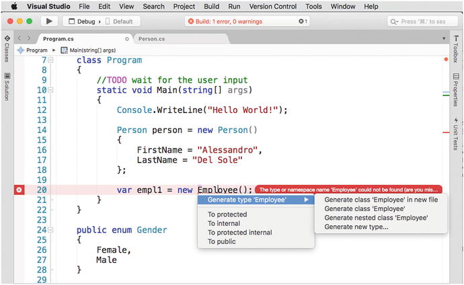Navigate forward with the right arrow
Screen dimensions: 464x285
pyautogui.click(x=29, y=38)
